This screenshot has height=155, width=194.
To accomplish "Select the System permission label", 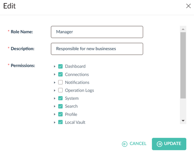I will pos(72,98).
